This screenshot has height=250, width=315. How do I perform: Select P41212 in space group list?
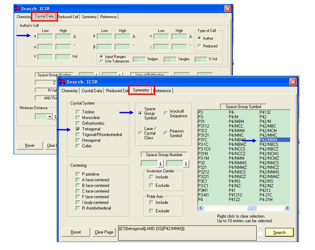(x=235, y=195)
